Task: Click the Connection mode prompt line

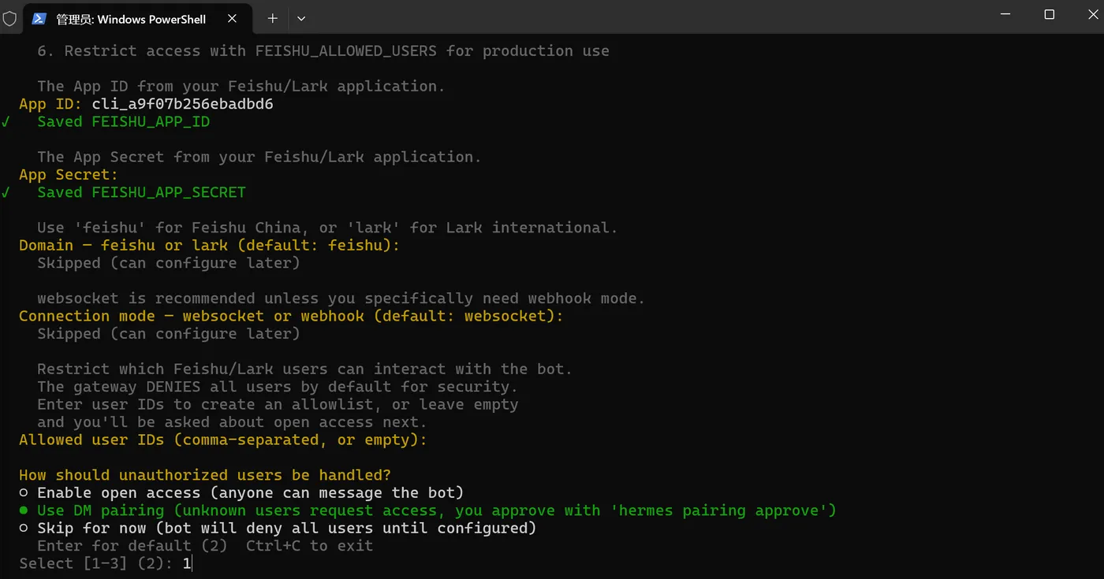Action: pos(292,316)
